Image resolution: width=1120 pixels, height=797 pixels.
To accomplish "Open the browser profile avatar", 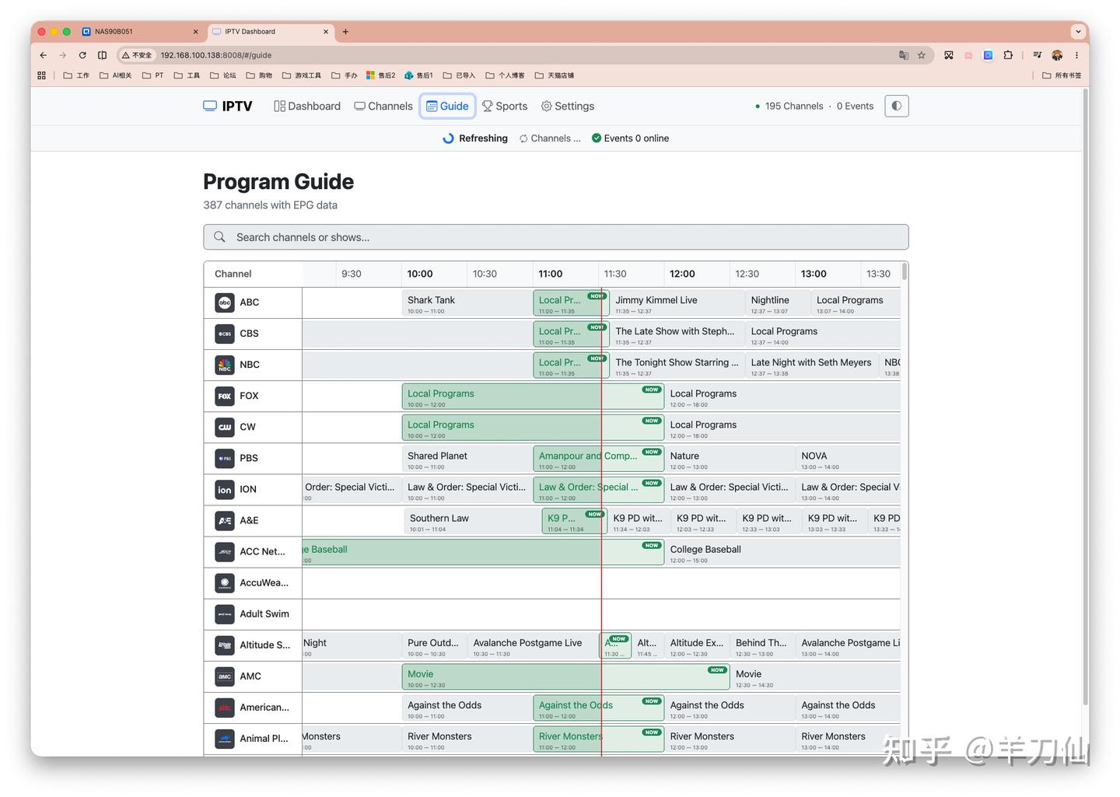I will coord(1057,55).
